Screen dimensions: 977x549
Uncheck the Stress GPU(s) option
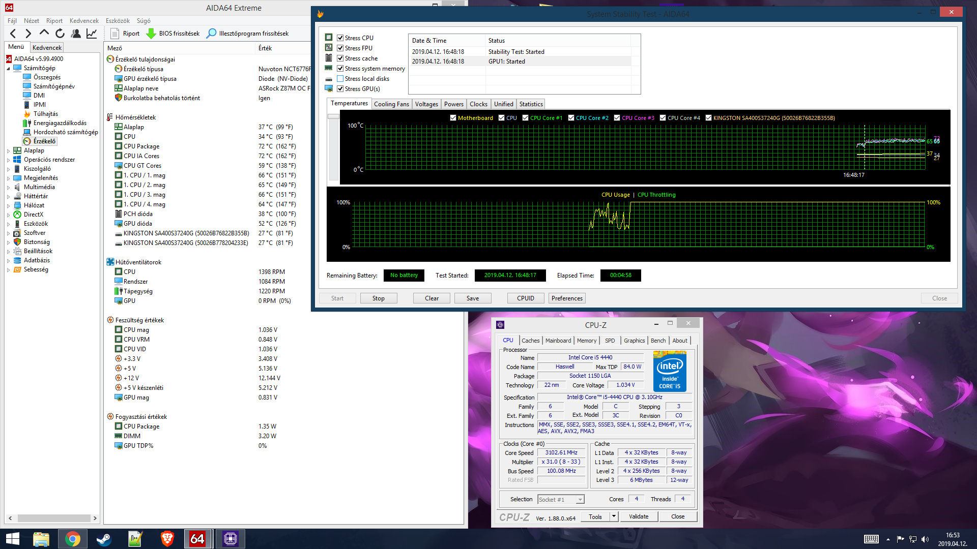pos(340,89)
